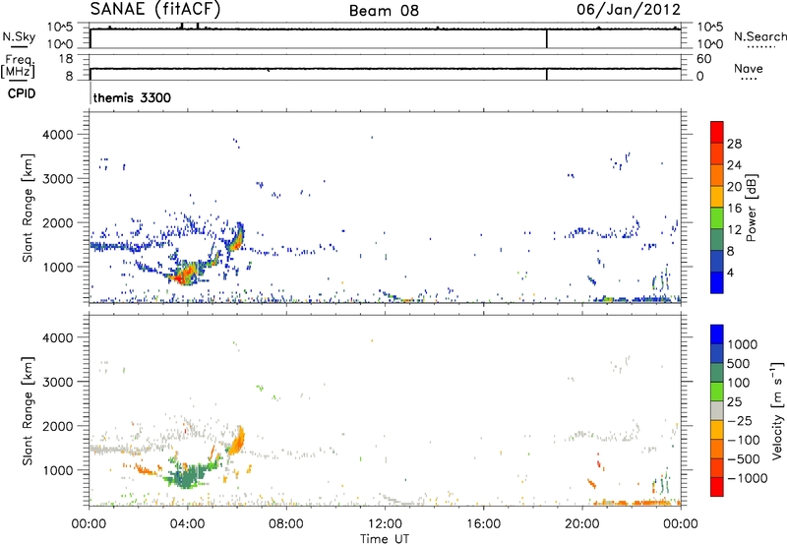Click the 08:00 time tick label
The height and width of the screenshot is (545, 787).
(285, 524)
